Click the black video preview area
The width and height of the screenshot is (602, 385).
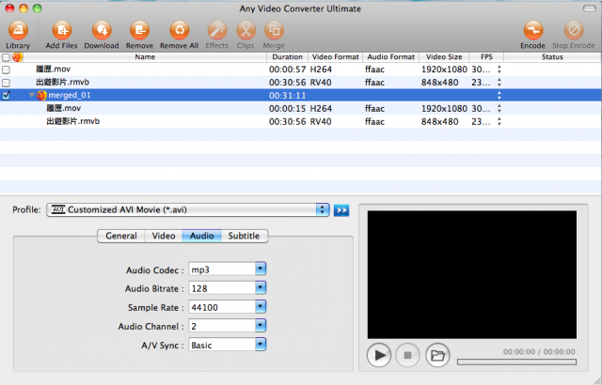click(x=472, y=274)
